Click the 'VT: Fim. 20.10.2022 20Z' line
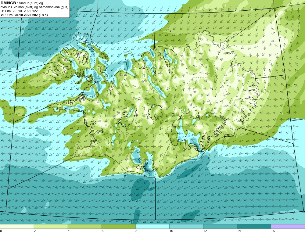305x233 pixels. [19, 15]
